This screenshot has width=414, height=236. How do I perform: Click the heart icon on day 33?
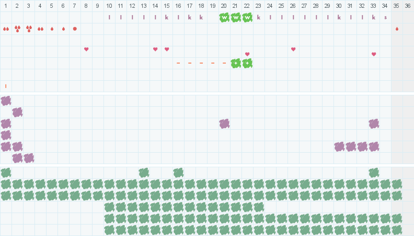374,54
